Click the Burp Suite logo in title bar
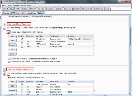 2,2
